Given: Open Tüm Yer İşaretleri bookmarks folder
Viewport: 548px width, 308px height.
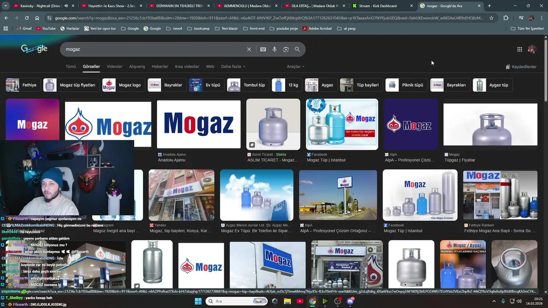Looking at the screenshot, I should 527,28.
